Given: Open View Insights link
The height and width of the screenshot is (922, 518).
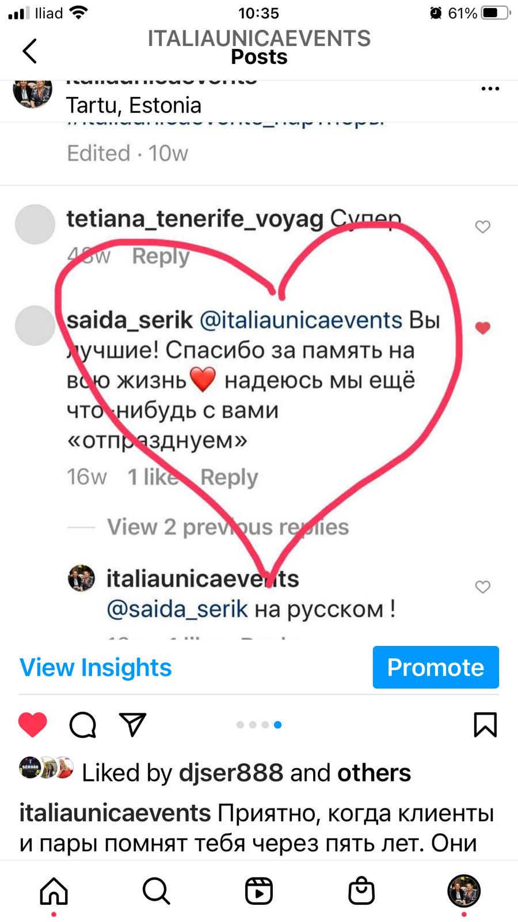Looking at the screenshot, I should tap(96, 667).
